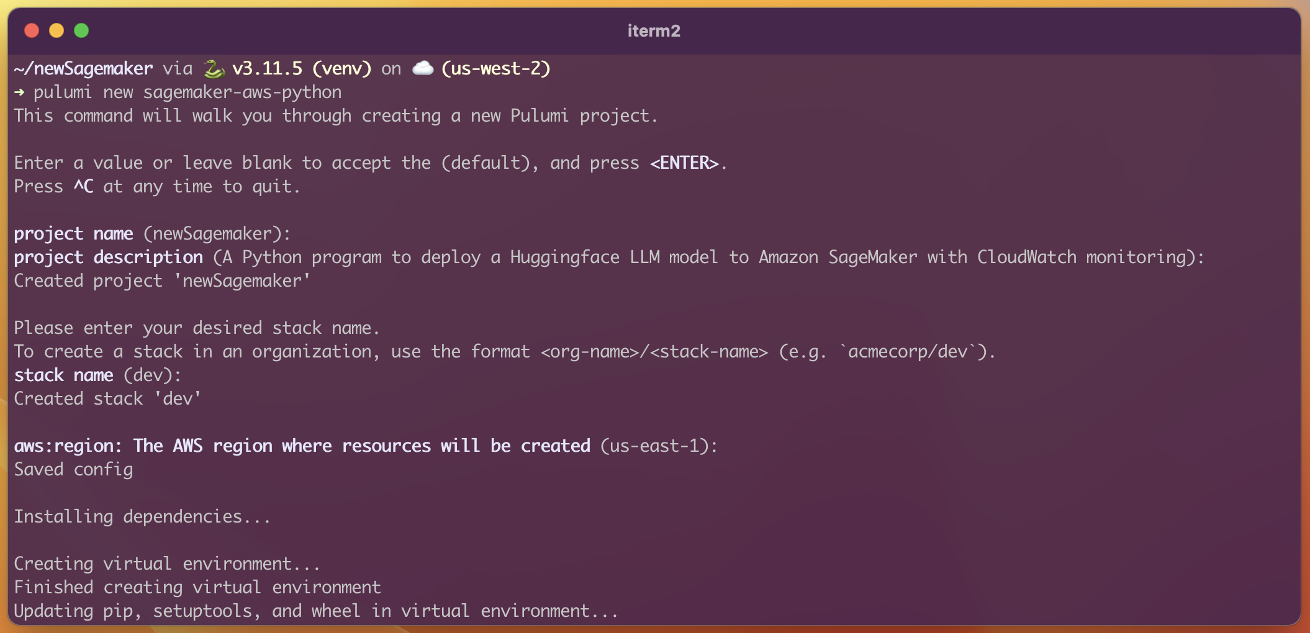Click the yellow minimize button
Viewport: 1310px width, 633px height.
tap(56, 29)
